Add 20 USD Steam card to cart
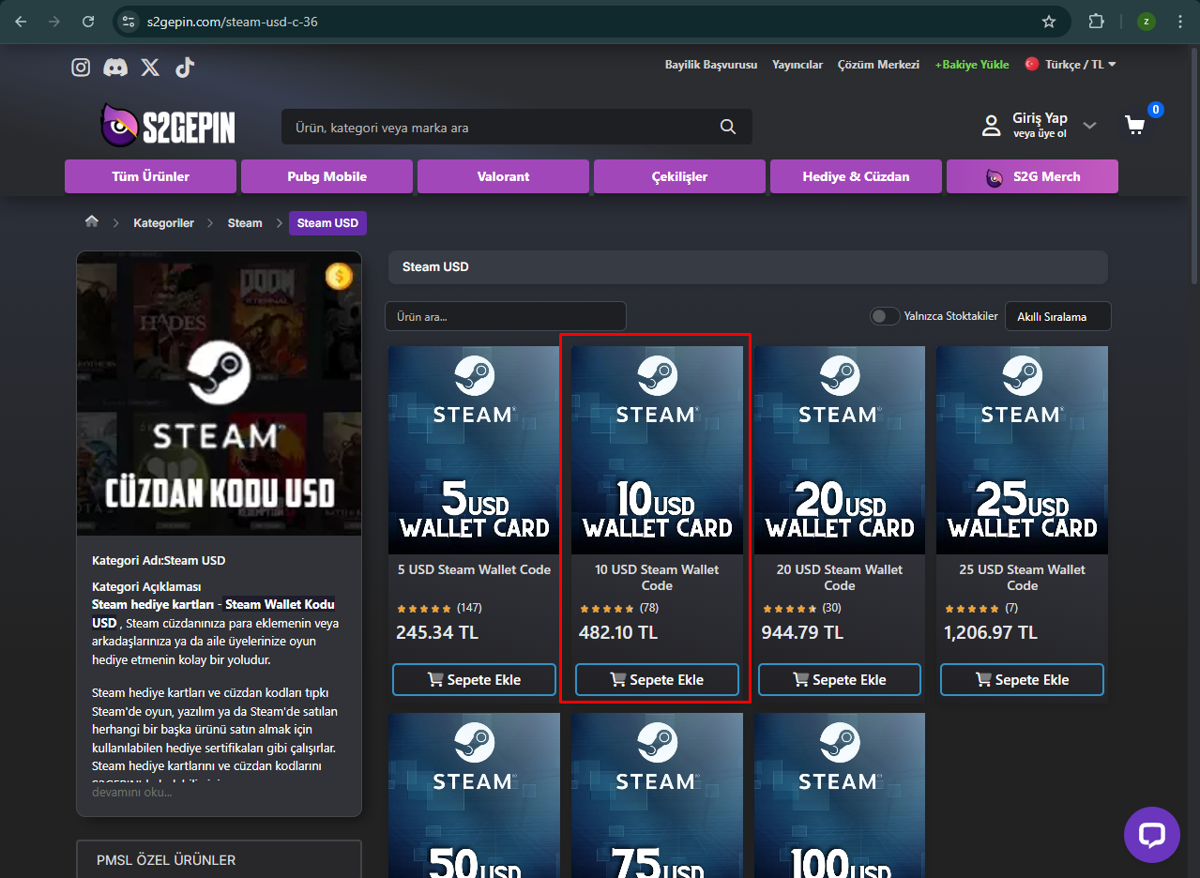The width and height of the screenshot is (1200, 878). (840, 679)
